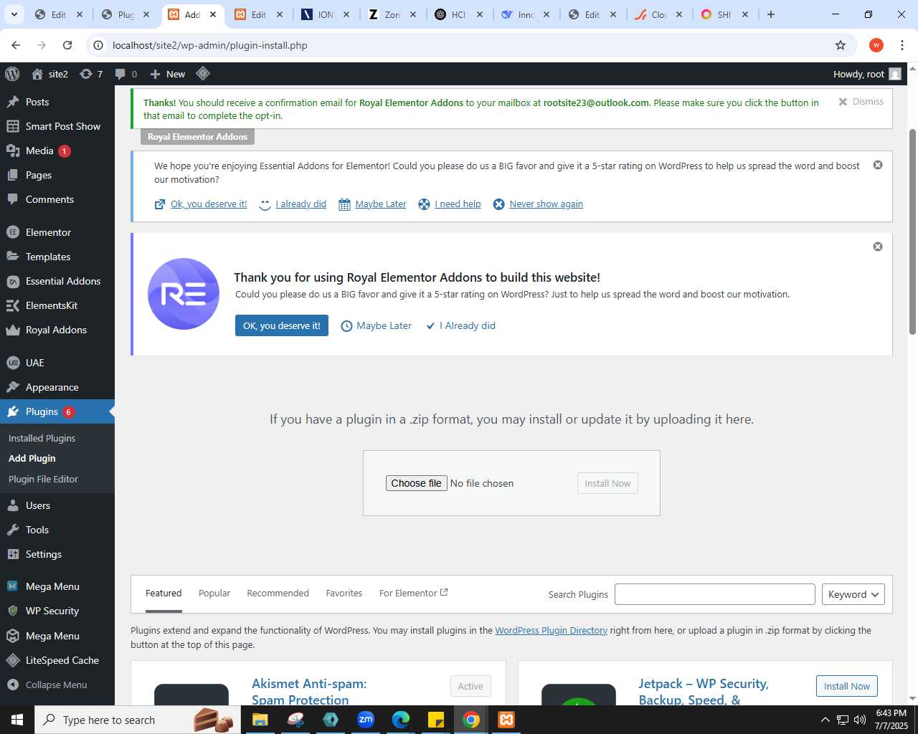Click 'Ok, you deserve it!' link
Viewport: 918px width, 734px height.
click(x=209, y=204)
